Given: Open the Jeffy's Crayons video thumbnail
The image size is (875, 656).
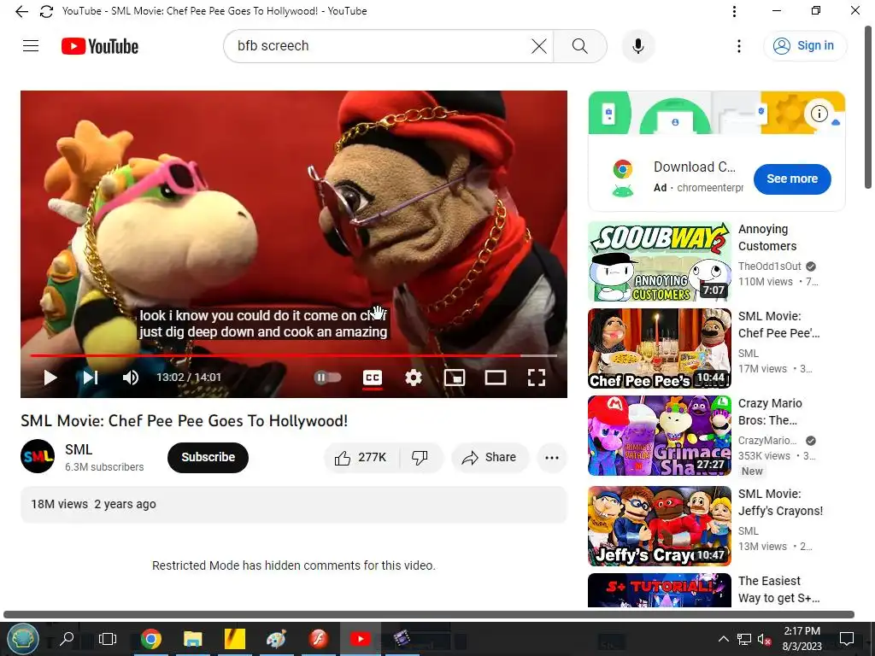Looking at the screenshot, I should point(659,526).
